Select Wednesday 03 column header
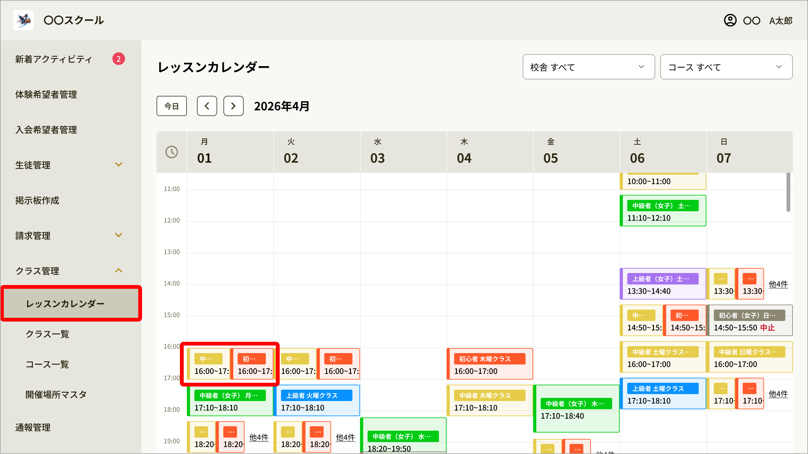Image resolution: width=808 pixels, height=454 pixels. 403,152
